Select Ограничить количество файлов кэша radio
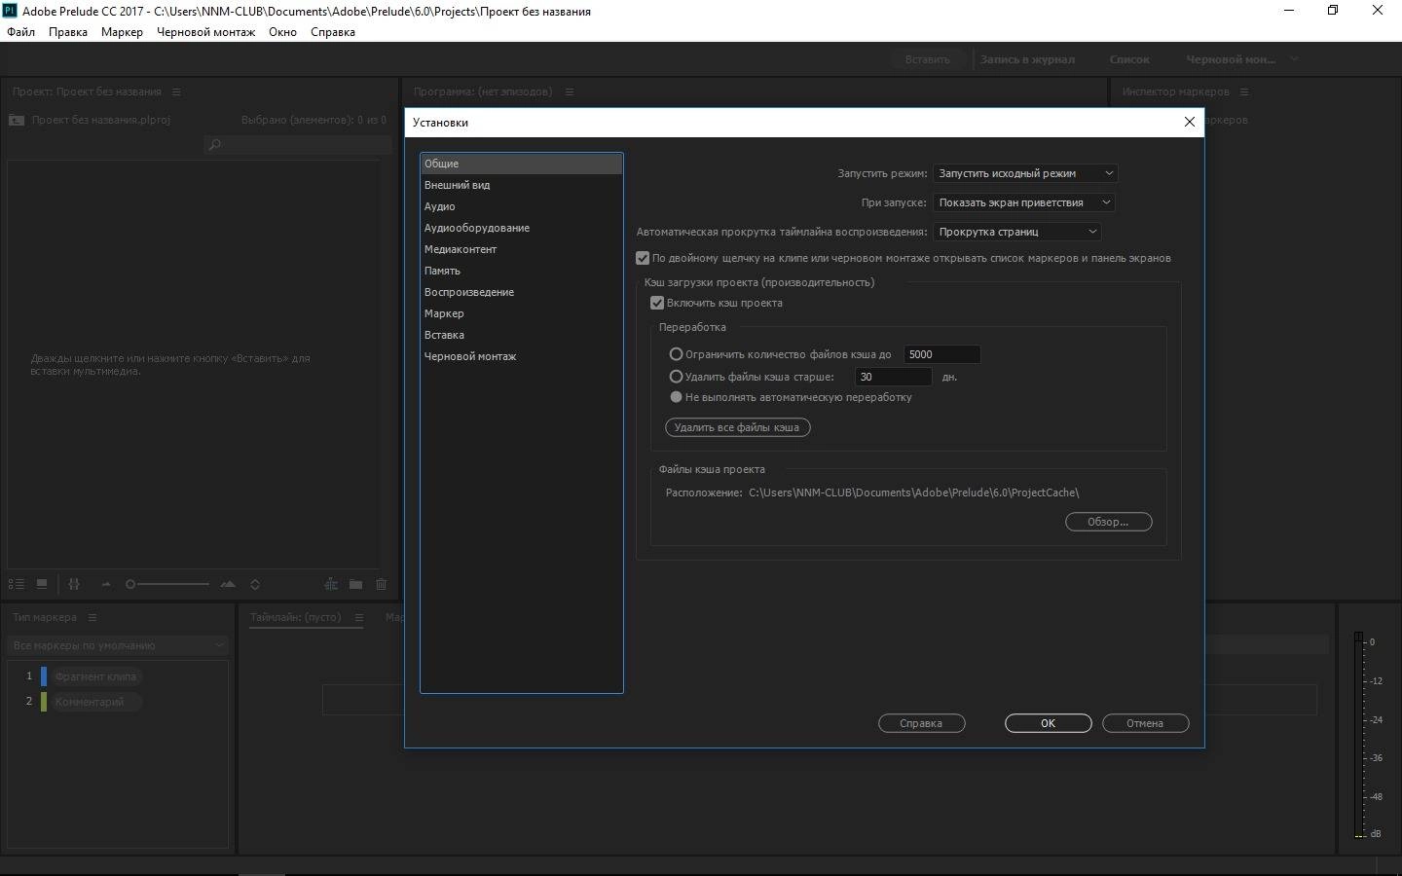 tap(676, 354)
